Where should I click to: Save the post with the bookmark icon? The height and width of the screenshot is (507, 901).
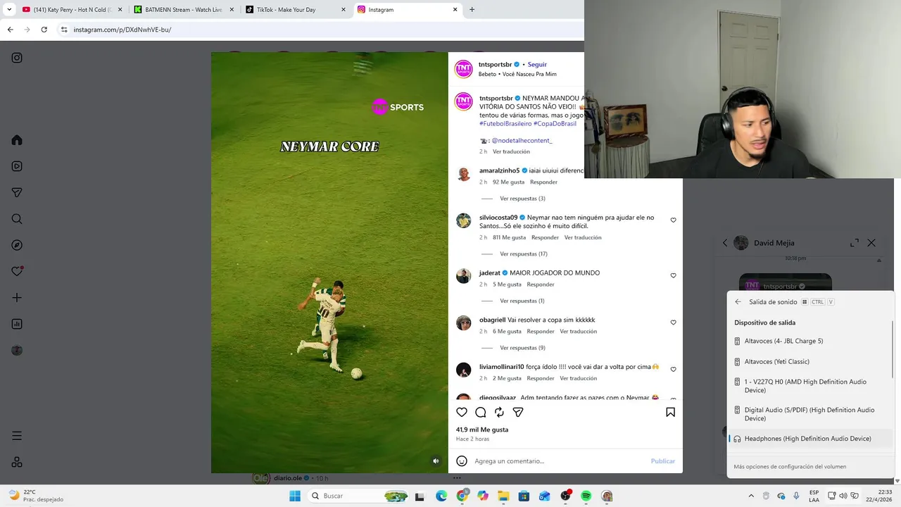670,412
